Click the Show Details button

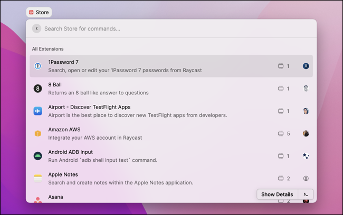pos(277,194)
